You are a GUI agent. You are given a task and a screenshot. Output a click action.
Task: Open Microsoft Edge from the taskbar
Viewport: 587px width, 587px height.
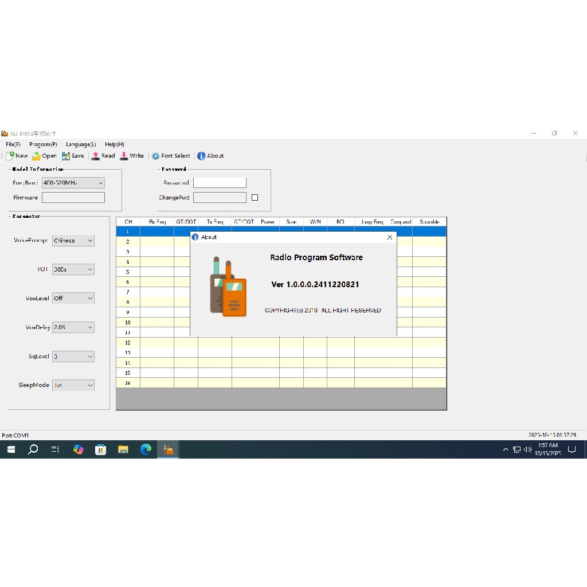click(x=146, y=450)
